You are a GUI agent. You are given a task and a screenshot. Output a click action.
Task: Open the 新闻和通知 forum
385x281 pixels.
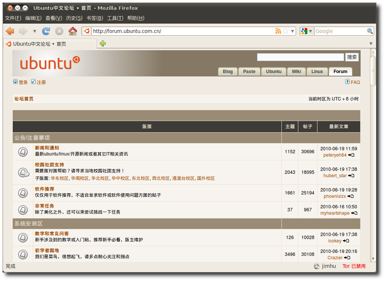click(47, 148)
